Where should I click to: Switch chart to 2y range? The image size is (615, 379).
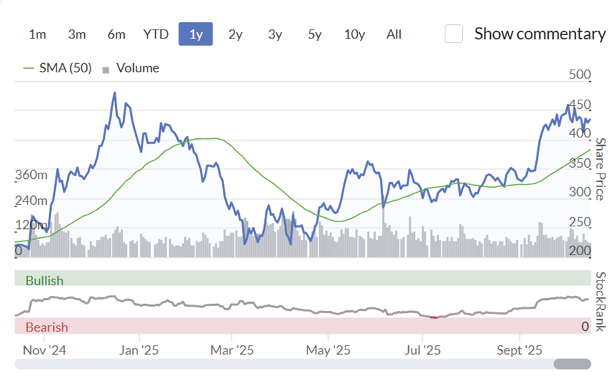[235, 34]
